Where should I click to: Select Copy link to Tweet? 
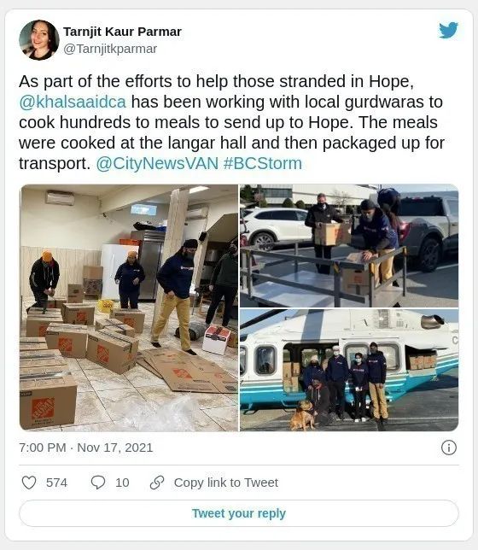click(x=226, y=483)
